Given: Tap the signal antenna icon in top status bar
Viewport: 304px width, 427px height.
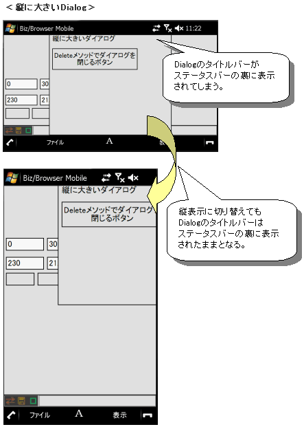Looking at the screenshot, I should [x=167, y=28].
